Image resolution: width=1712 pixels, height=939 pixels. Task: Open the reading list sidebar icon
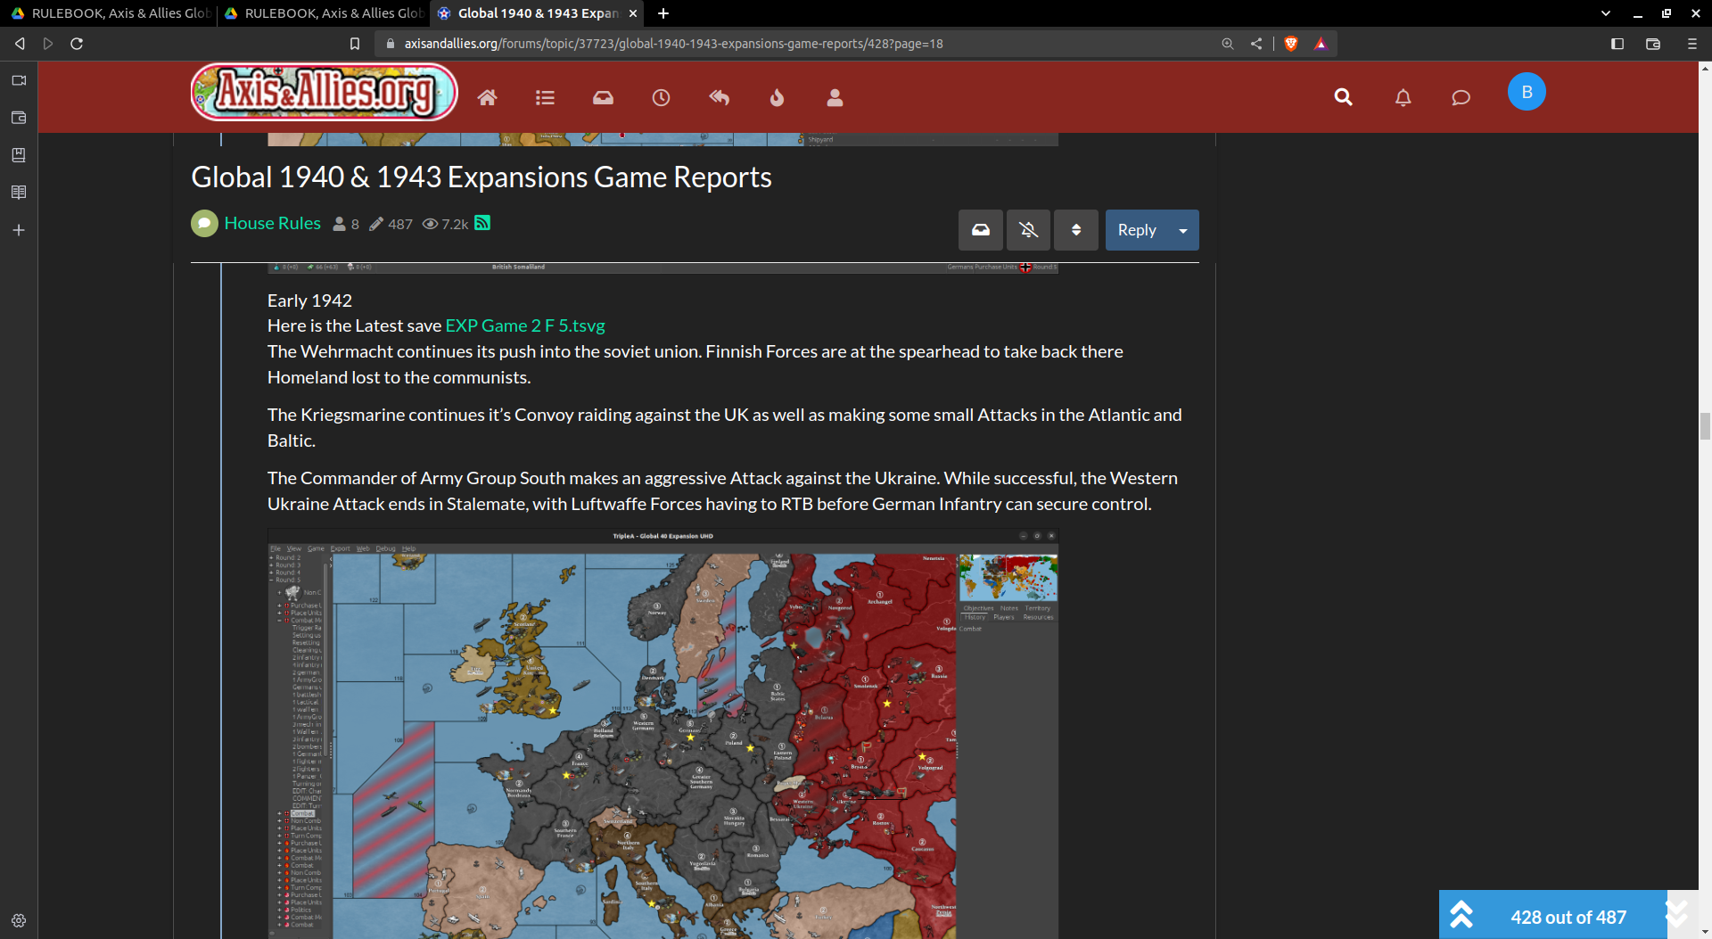pyautogui.click(x=19, y=193)
